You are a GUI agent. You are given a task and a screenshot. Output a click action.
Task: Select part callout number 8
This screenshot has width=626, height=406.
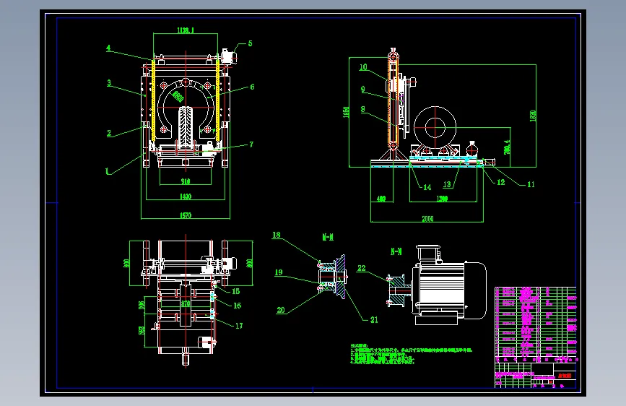tap(363, 109)
